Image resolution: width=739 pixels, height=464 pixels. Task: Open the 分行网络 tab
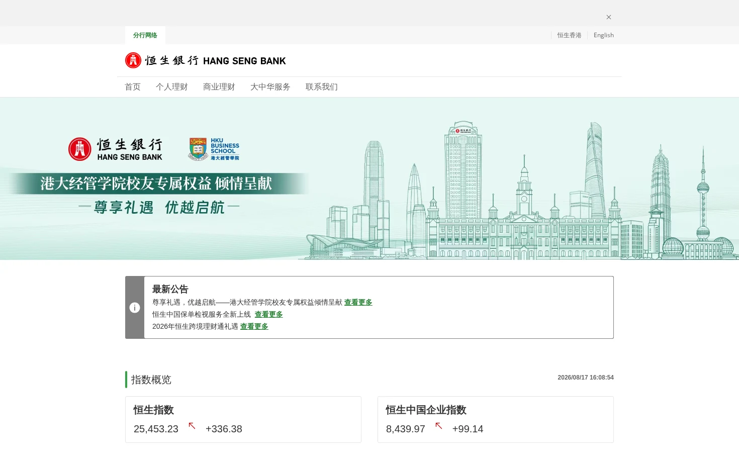click(145, 35)
